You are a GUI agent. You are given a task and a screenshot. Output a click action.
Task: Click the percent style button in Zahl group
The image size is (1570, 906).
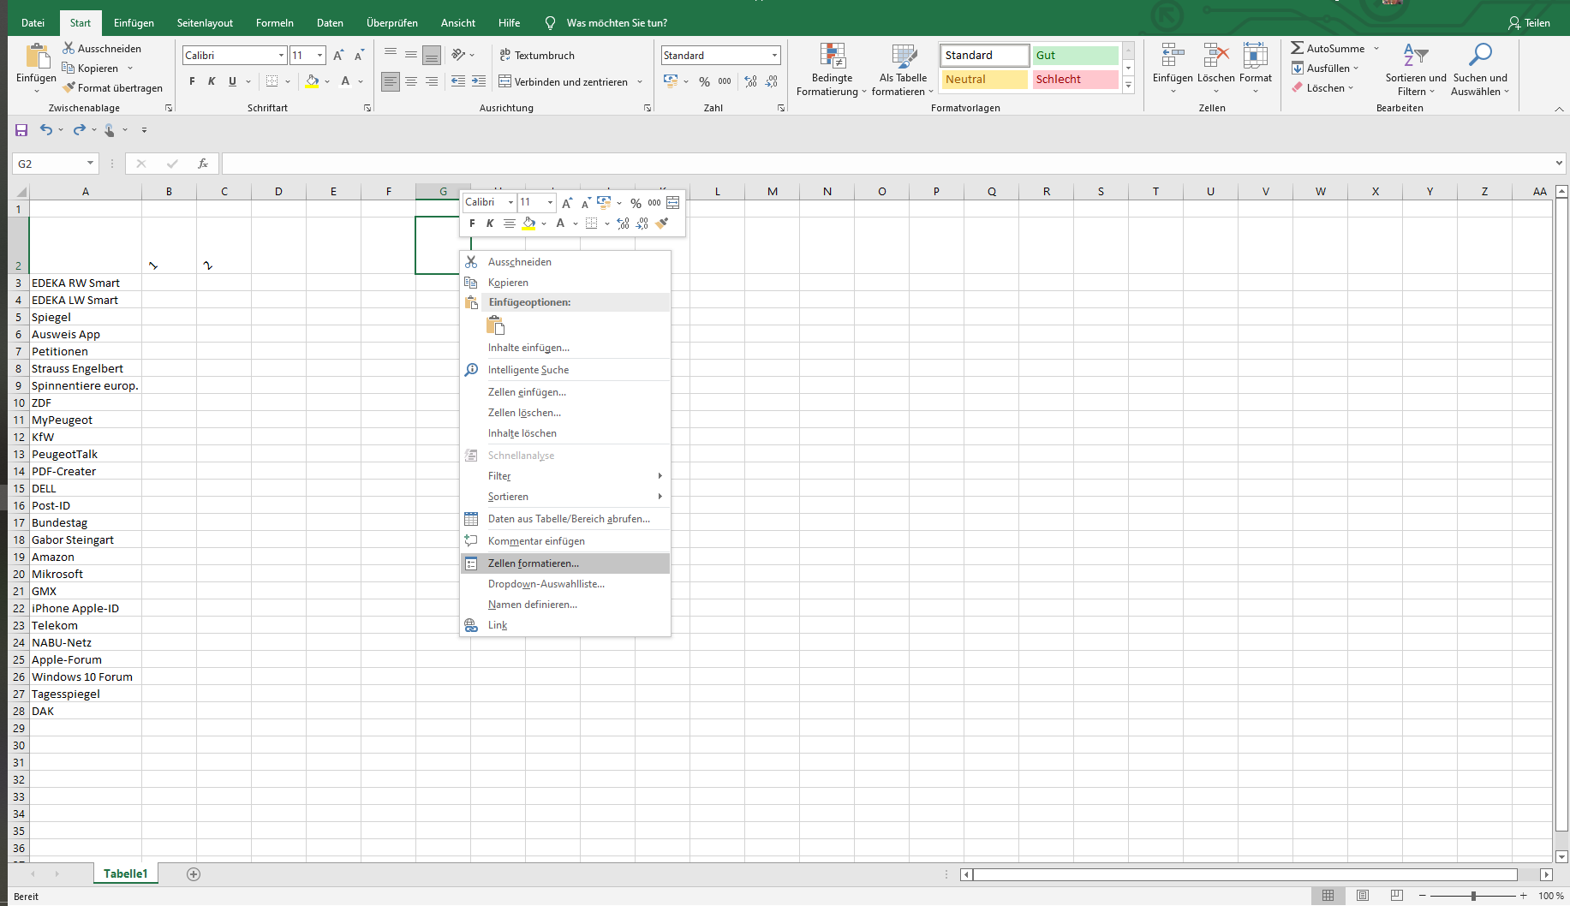coord(704,82)
